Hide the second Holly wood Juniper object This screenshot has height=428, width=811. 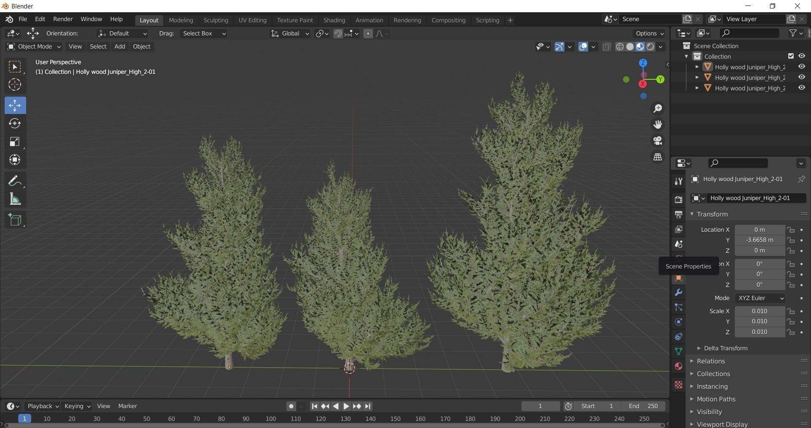(x=801, y=77)
